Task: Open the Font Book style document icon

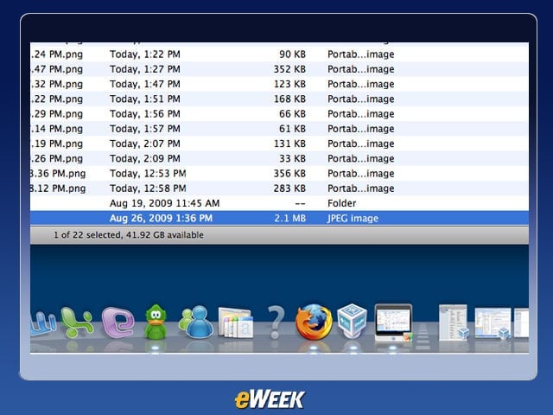Action: [236, 322]
